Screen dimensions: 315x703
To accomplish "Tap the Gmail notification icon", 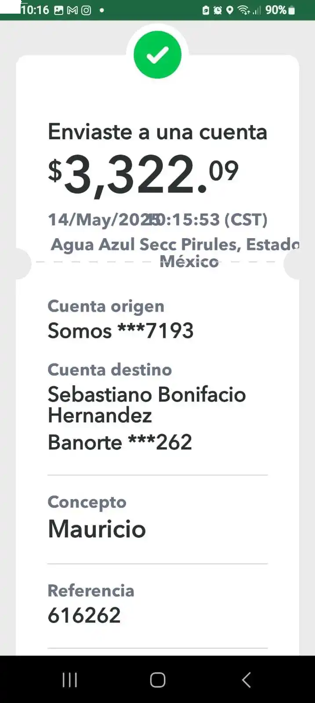I will [72, 10].
